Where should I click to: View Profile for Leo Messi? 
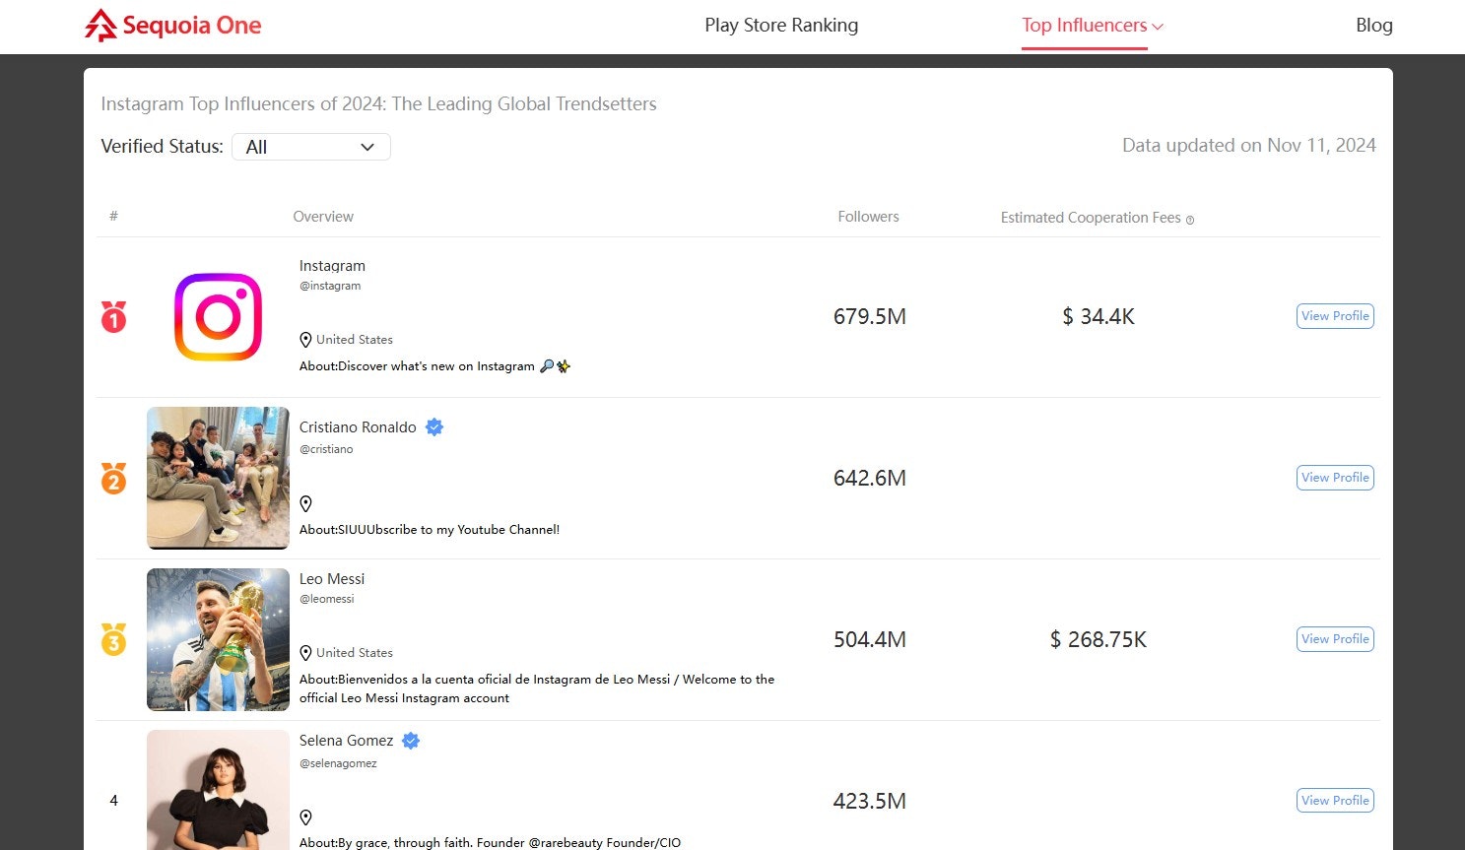click(x=1335, y=639)
